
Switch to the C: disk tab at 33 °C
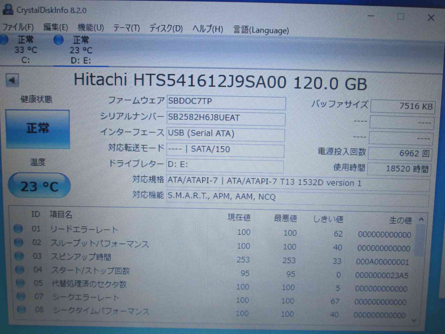(26, 50)
